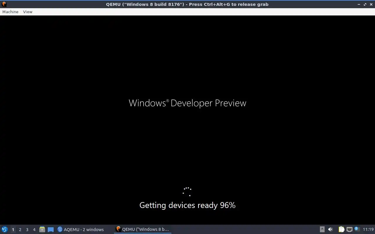
Task: Open the removable media eject icon
Action: [322, 229]
